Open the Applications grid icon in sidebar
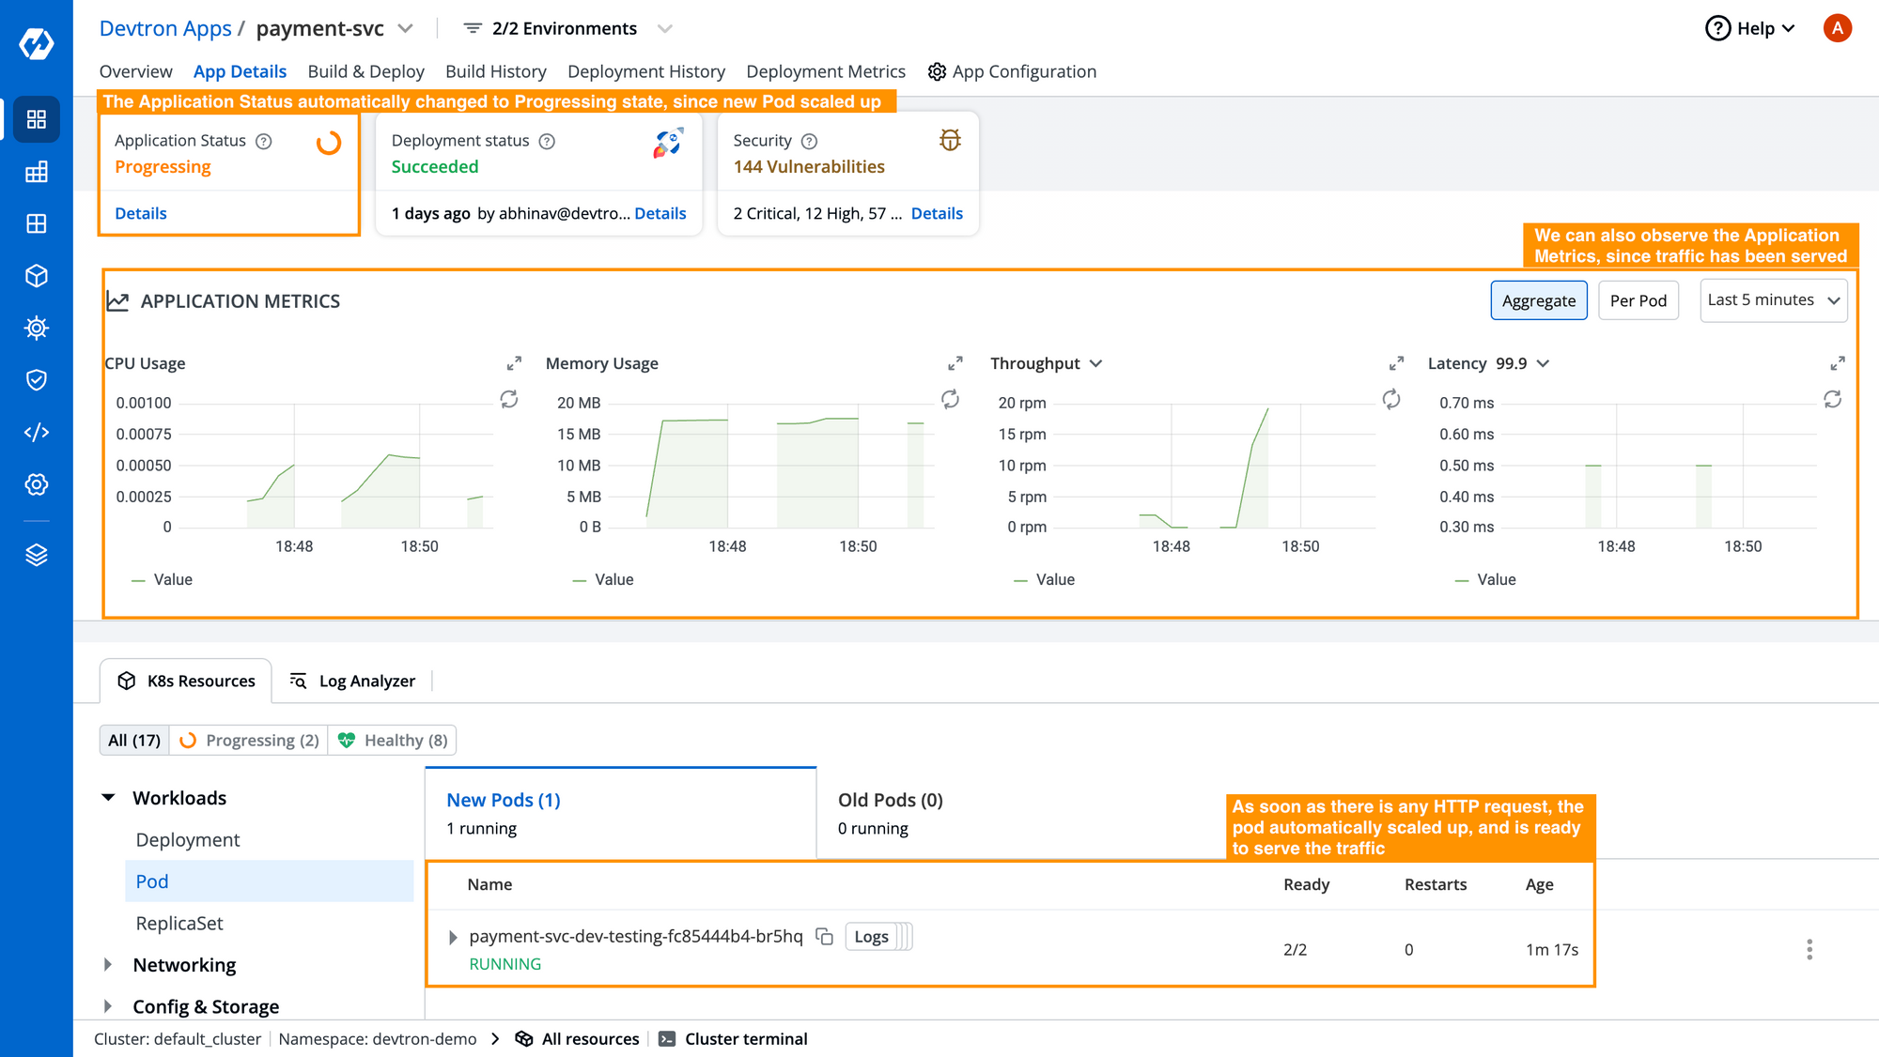Viewport: 1879px width, 1057px height. click(x=36, y=119)
